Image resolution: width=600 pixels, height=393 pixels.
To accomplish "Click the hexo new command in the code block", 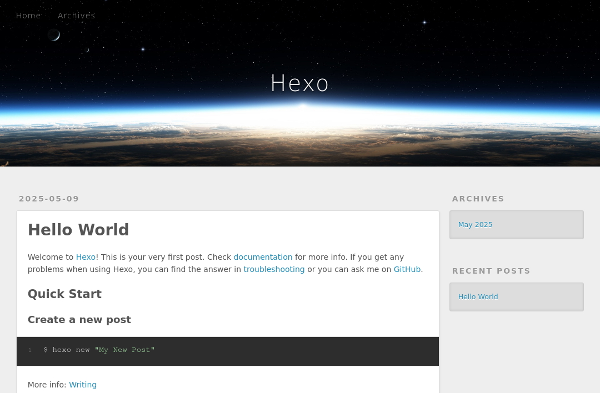I will [67, 350].
